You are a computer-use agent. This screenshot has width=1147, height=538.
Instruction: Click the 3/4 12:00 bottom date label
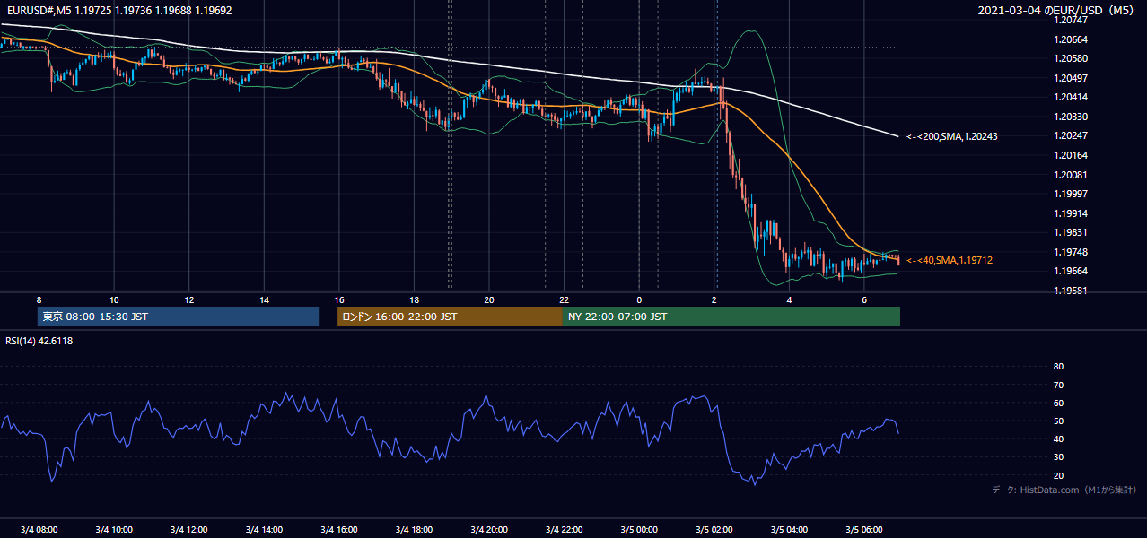tap(188, 529)
